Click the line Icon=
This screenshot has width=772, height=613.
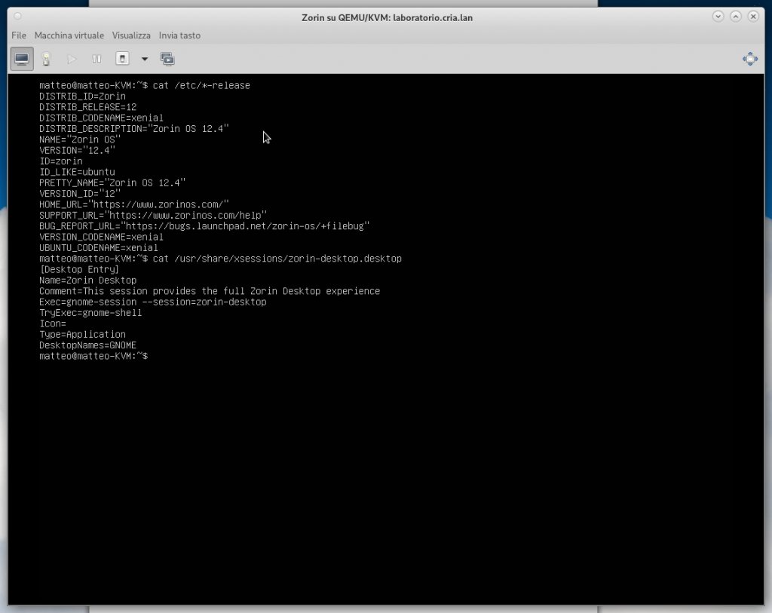(x=53, y=324)
